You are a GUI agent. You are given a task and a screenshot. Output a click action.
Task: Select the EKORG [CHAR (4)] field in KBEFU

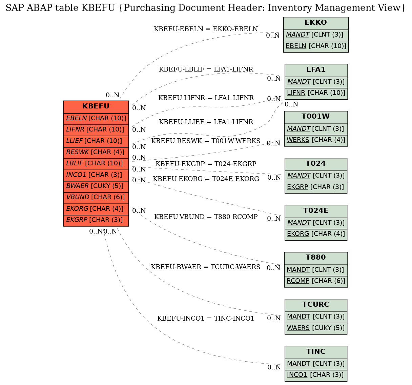[x=96, y=209]
